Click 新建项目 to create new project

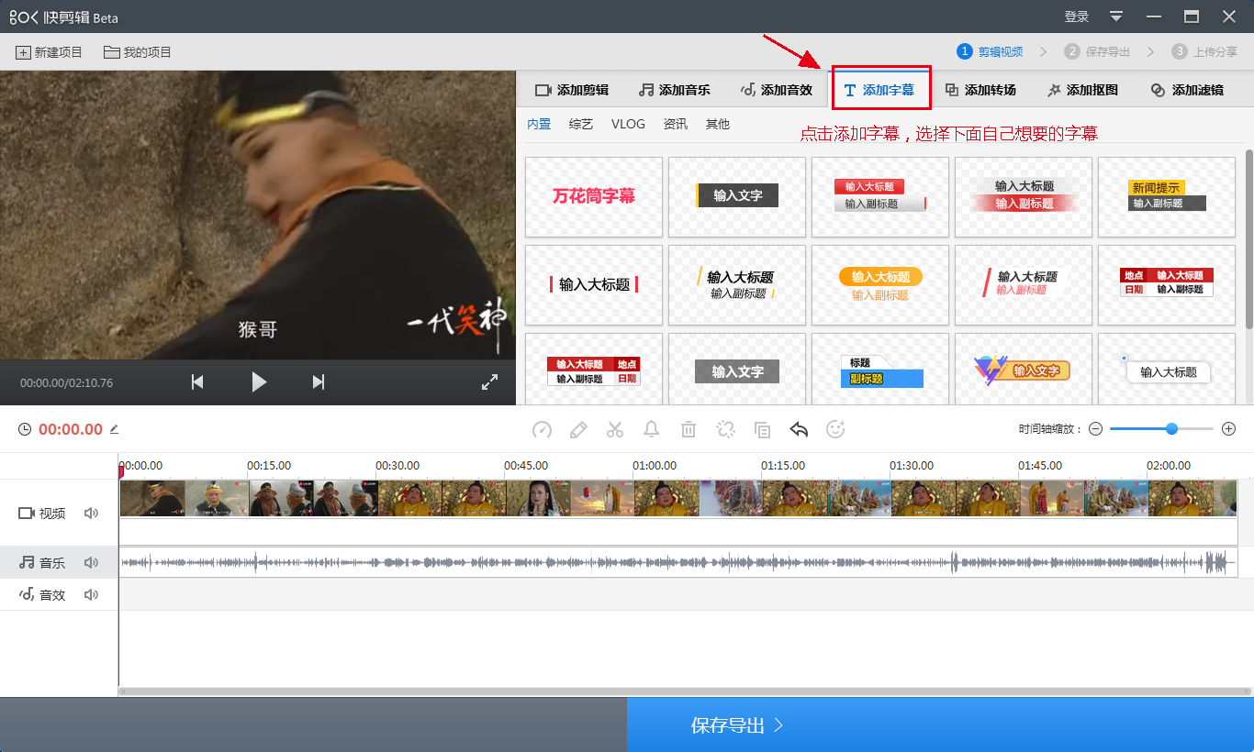[x=50, y=52]
